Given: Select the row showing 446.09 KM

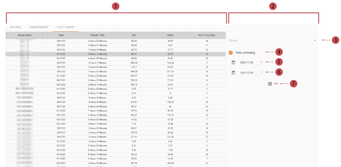Looking at the screenshot, I should 134,71.
